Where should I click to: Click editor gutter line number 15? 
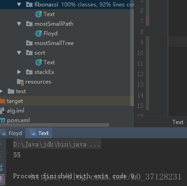pos(140,106)
